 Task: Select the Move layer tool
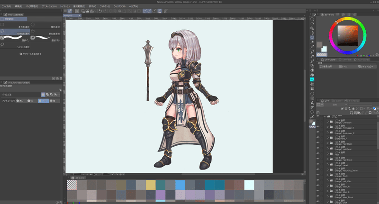point(312,33)
